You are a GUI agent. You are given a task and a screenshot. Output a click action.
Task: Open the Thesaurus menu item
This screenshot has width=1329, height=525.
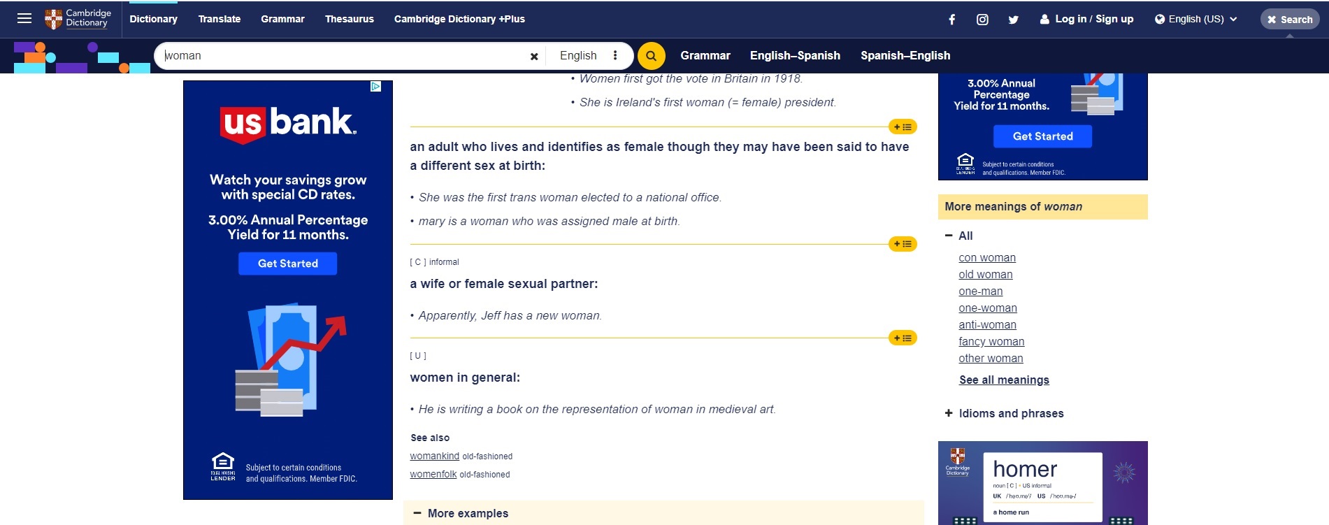[349, 19]
